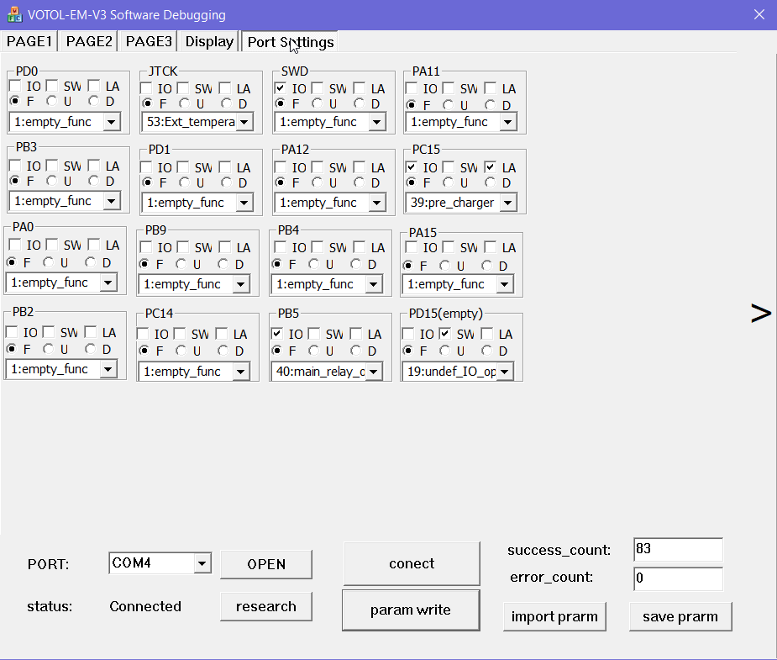
Task: Open the 53:Ext_tempera dropdown in JTCK
Action: (244, 123)
